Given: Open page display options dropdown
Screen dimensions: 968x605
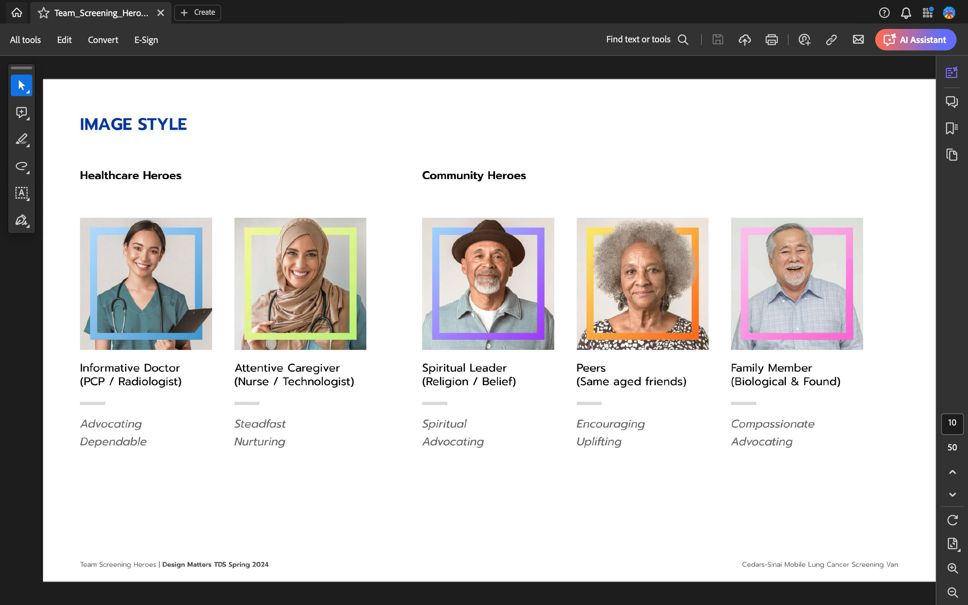Looking at the screenshot, I should (953, 544).
